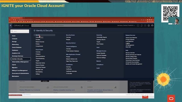Screen dimensions: 182x102
Task: Open a new browser tab with plus icon
Action: click(x=24, y=18)
